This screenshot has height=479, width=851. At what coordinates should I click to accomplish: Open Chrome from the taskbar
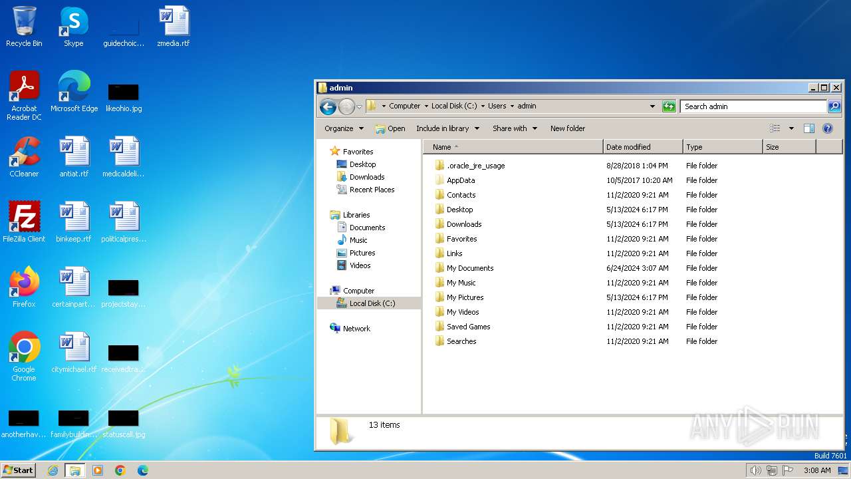(120, 470)
